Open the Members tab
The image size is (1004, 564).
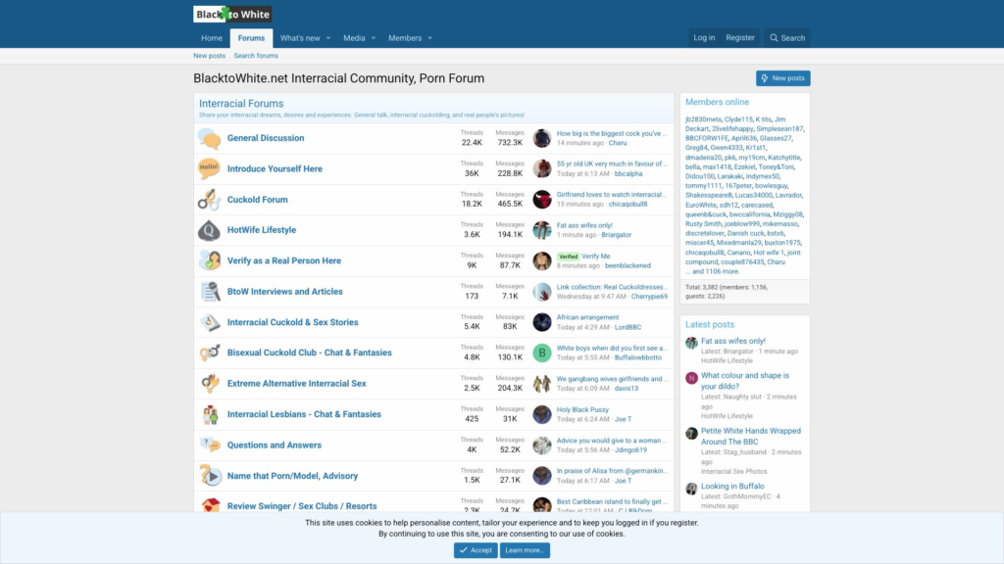click(405, 38)
